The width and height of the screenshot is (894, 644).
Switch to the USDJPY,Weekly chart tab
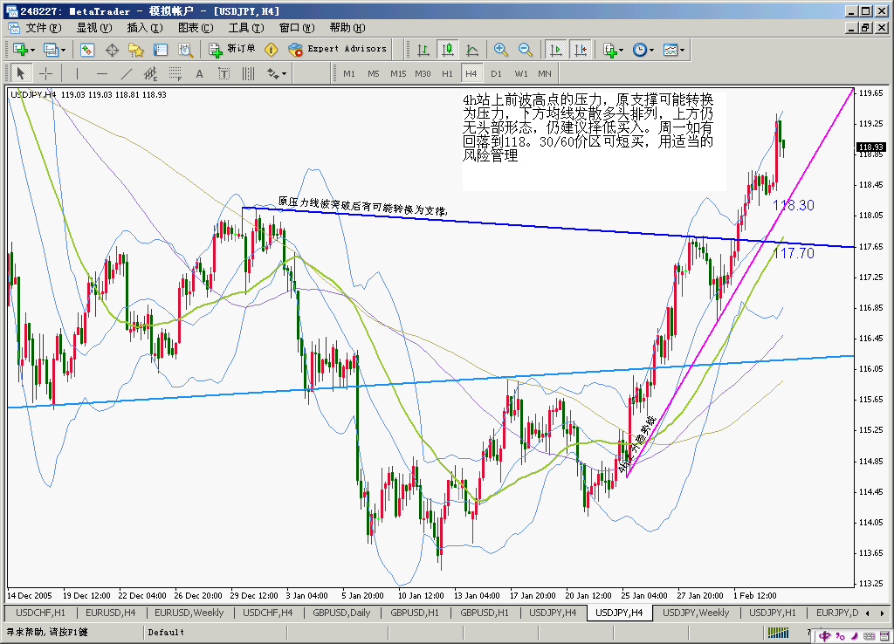point(696,613)
